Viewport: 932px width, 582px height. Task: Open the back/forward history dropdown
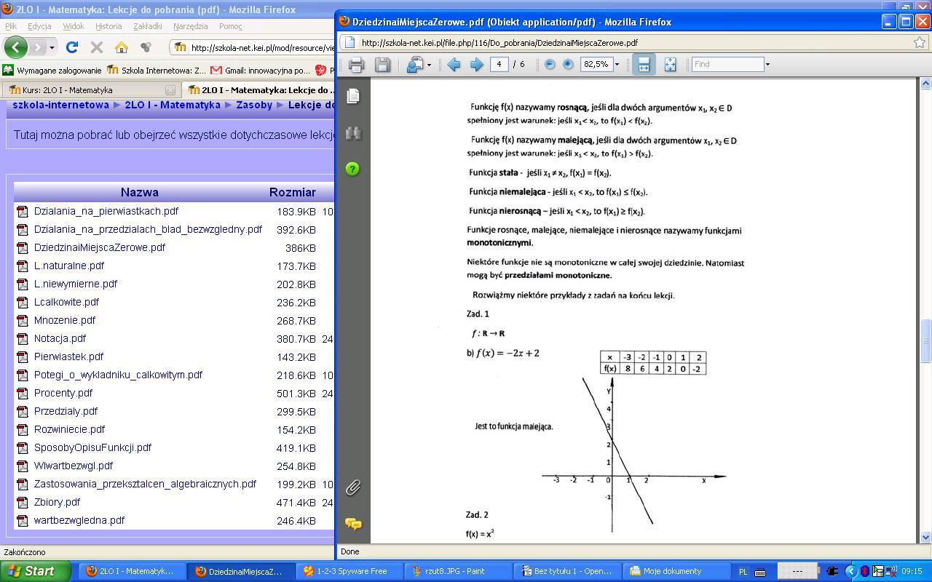point(52,47)
